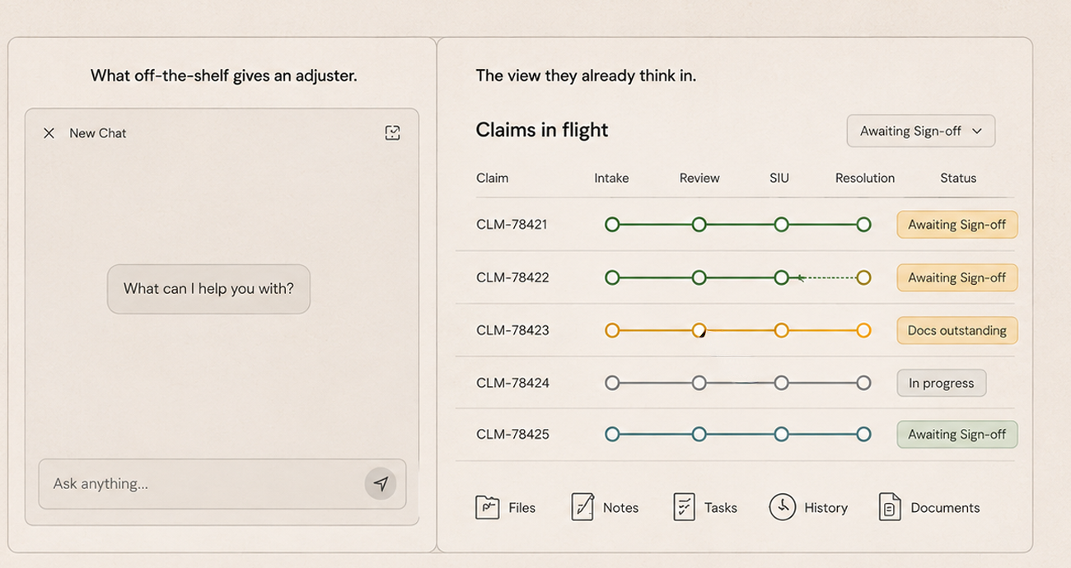The image size is (1071, 568).
Task: Click claim ID CLM-78421
Action: [512, 225]
